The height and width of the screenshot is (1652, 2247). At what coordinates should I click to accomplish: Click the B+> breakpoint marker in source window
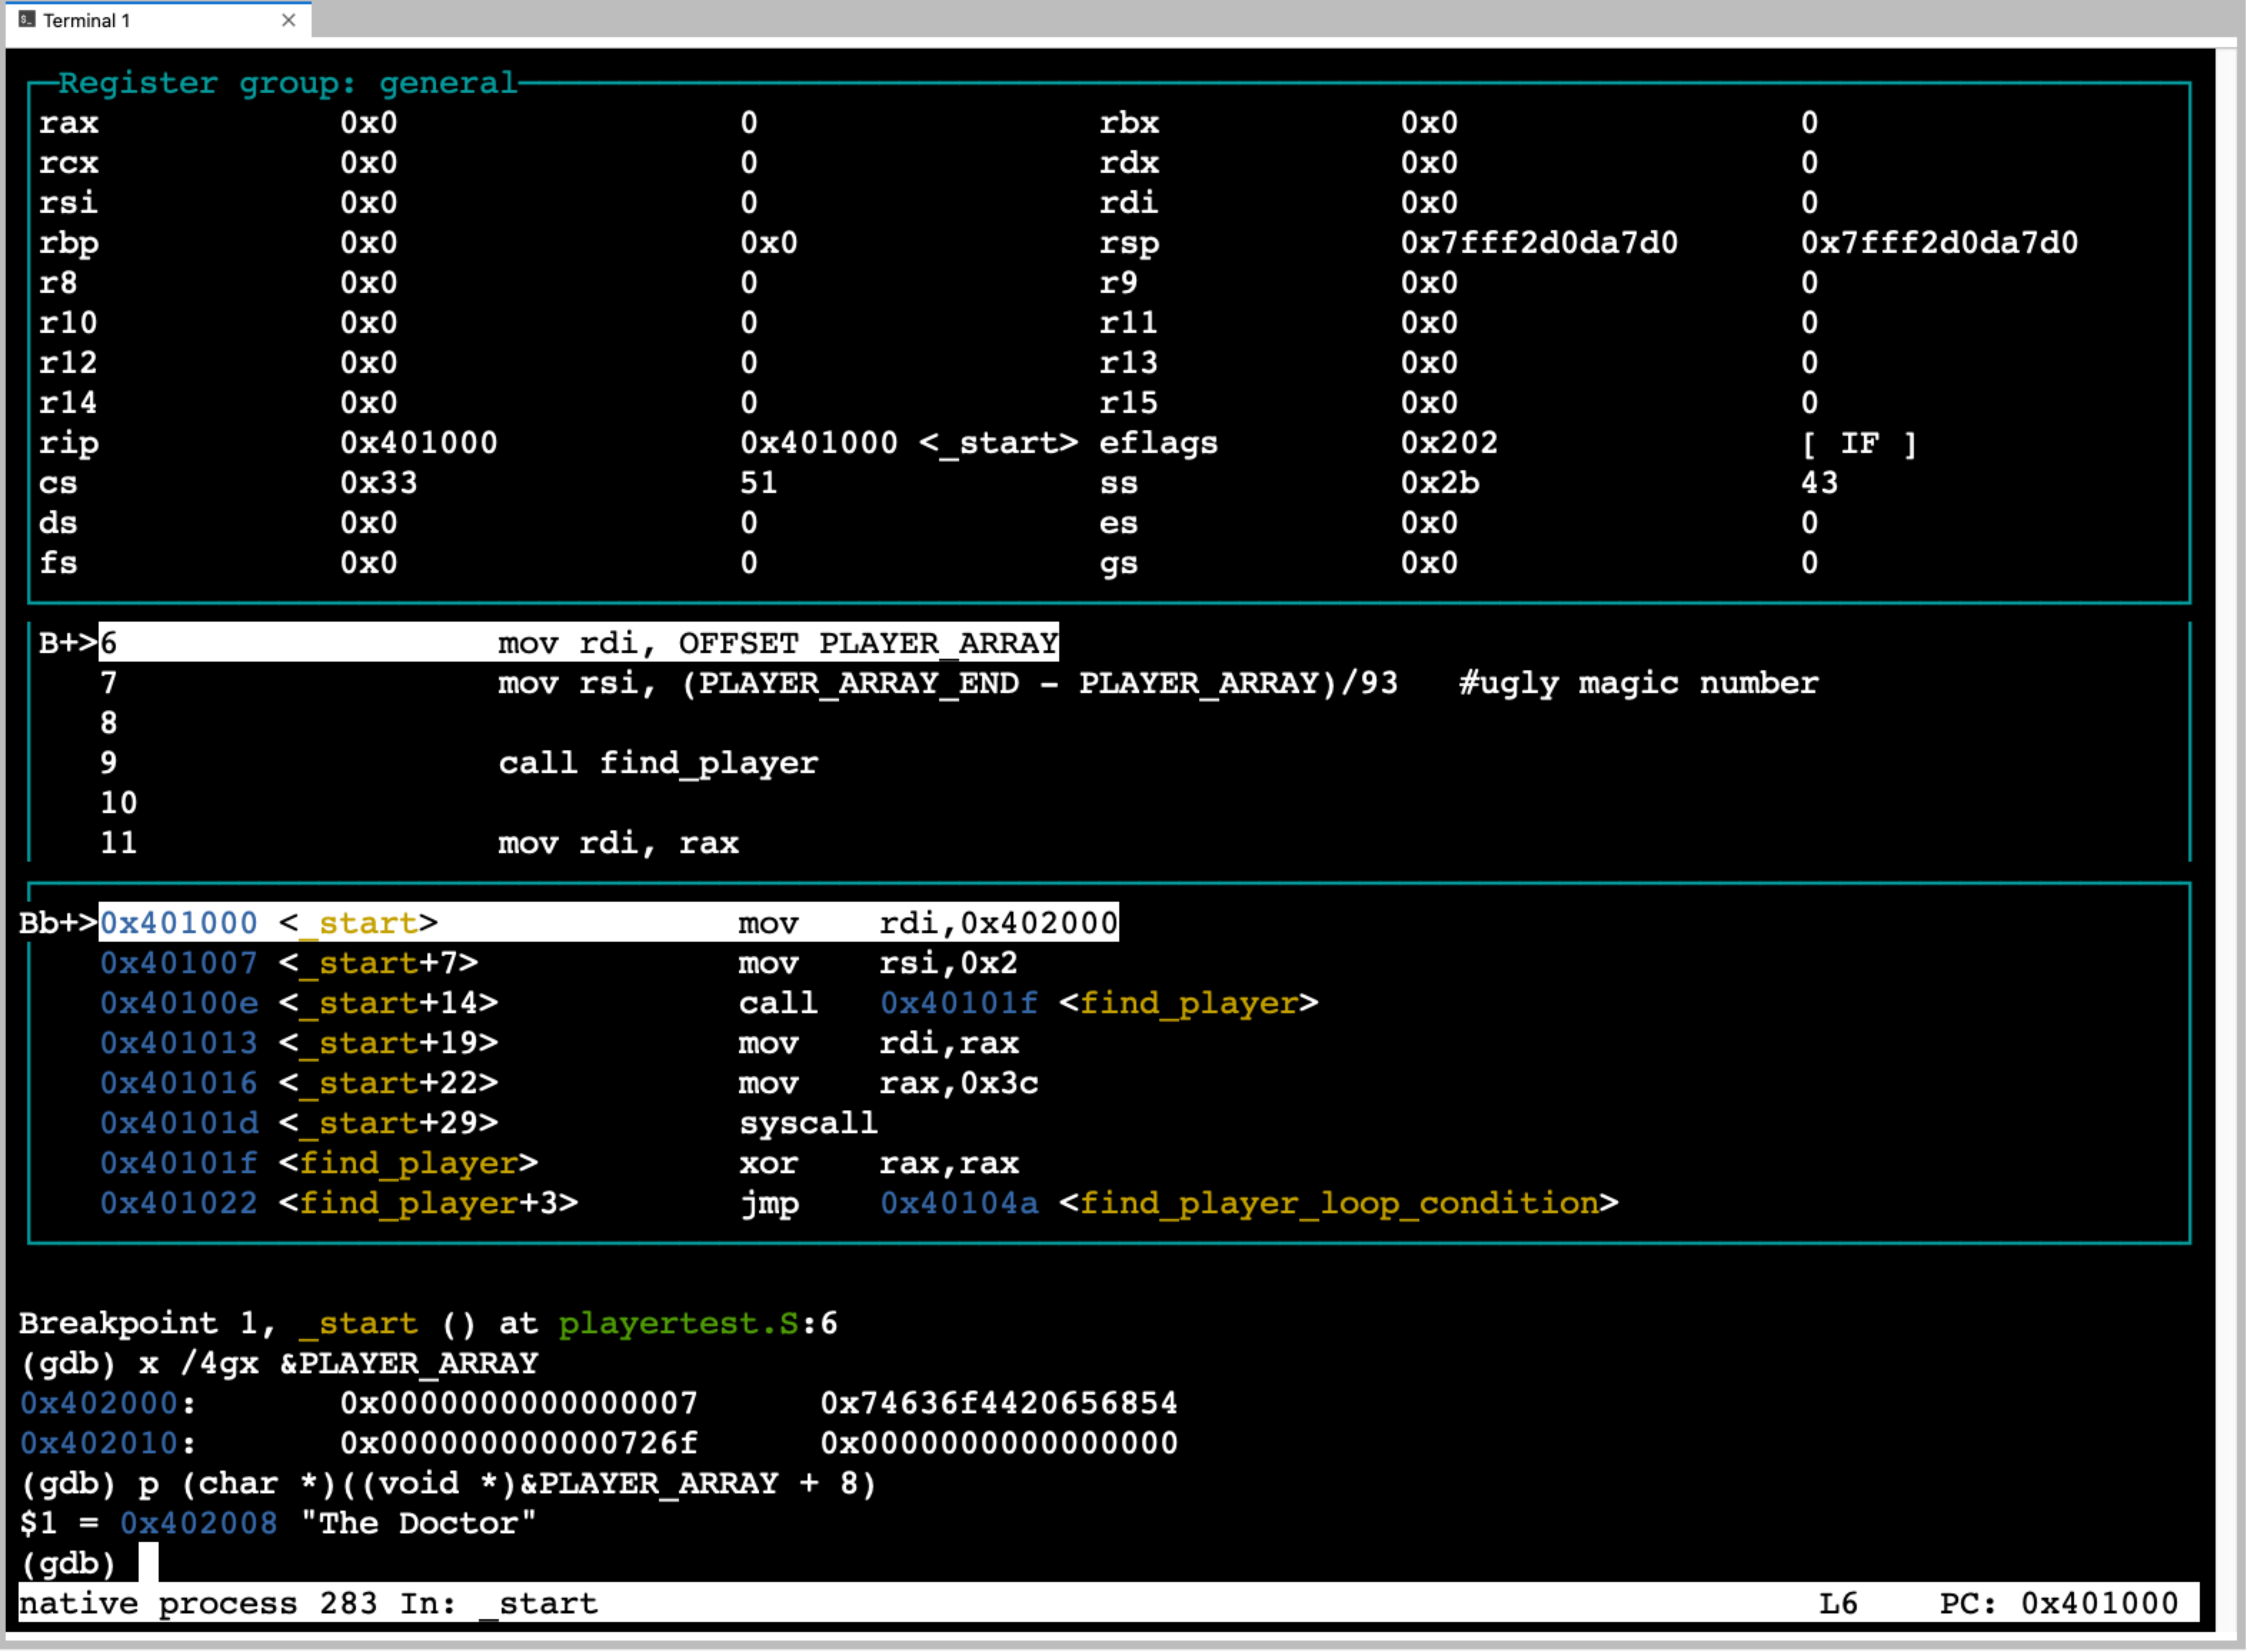(x=68, y=643)
